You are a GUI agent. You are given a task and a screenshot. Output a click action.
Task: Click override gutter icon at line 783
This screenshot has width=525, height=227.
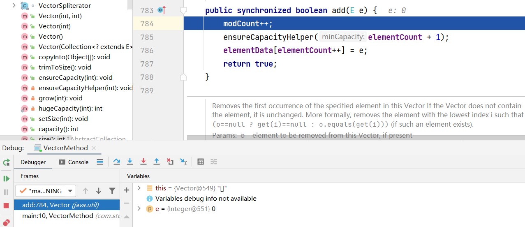[x=162, y=10]
